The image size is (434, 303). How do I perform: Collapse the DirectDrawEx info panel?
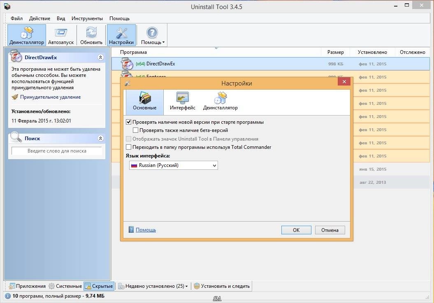pyautogui.click(x=100, y=57)
